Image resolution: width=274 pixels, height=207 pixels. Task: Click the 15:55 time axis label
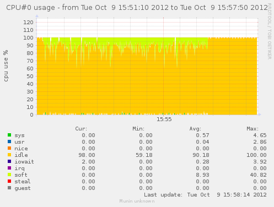click(x=164, y=119)
